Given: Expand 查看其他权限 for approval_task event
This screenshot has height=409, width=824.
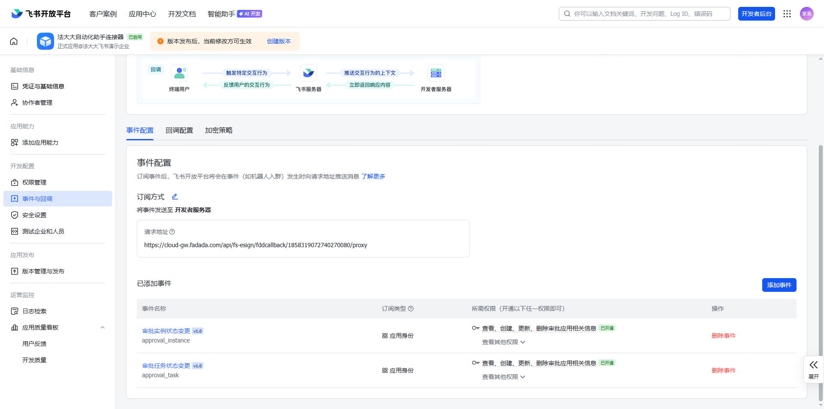Looking at the screenshot, I should (503, 377).
